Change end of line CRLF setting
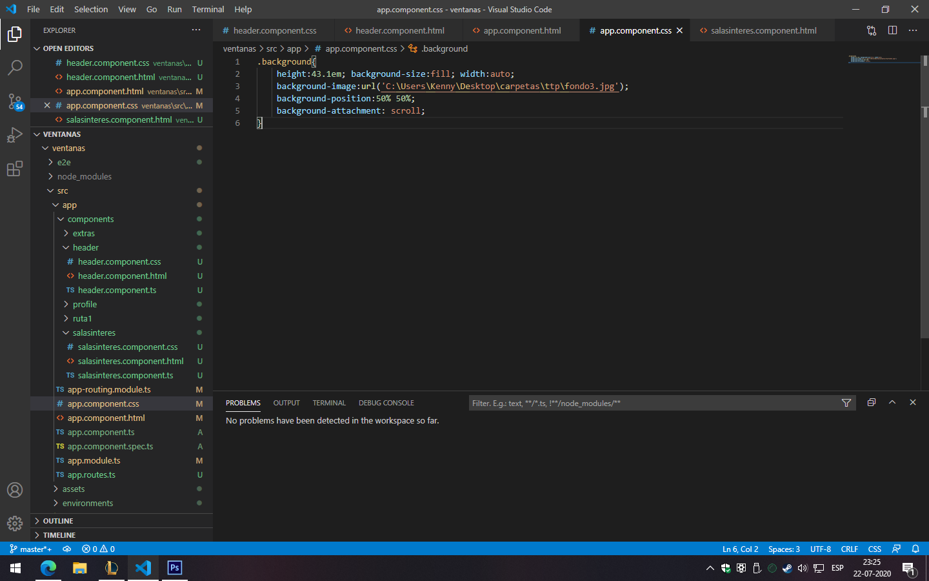Image resolution: width=929 pixels, height=581 pixels. 850,549
